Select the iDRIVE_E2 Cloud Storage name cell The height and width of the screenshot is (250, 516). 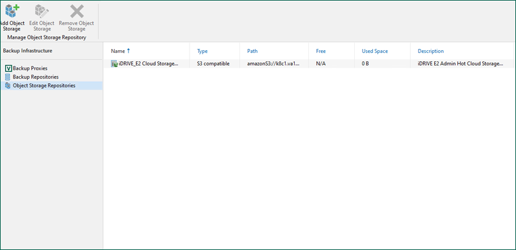click(x=148, y=64)
